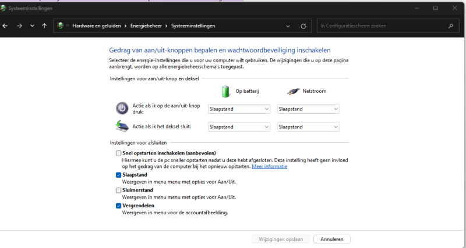The width and height of the screenshot is (466, 248).
Task: Click the Annuleren button
Action: [x=331, y=239]
